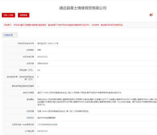Click the fine amount value 6.6
The image size is (157, 135).
[x=39, y=70]
